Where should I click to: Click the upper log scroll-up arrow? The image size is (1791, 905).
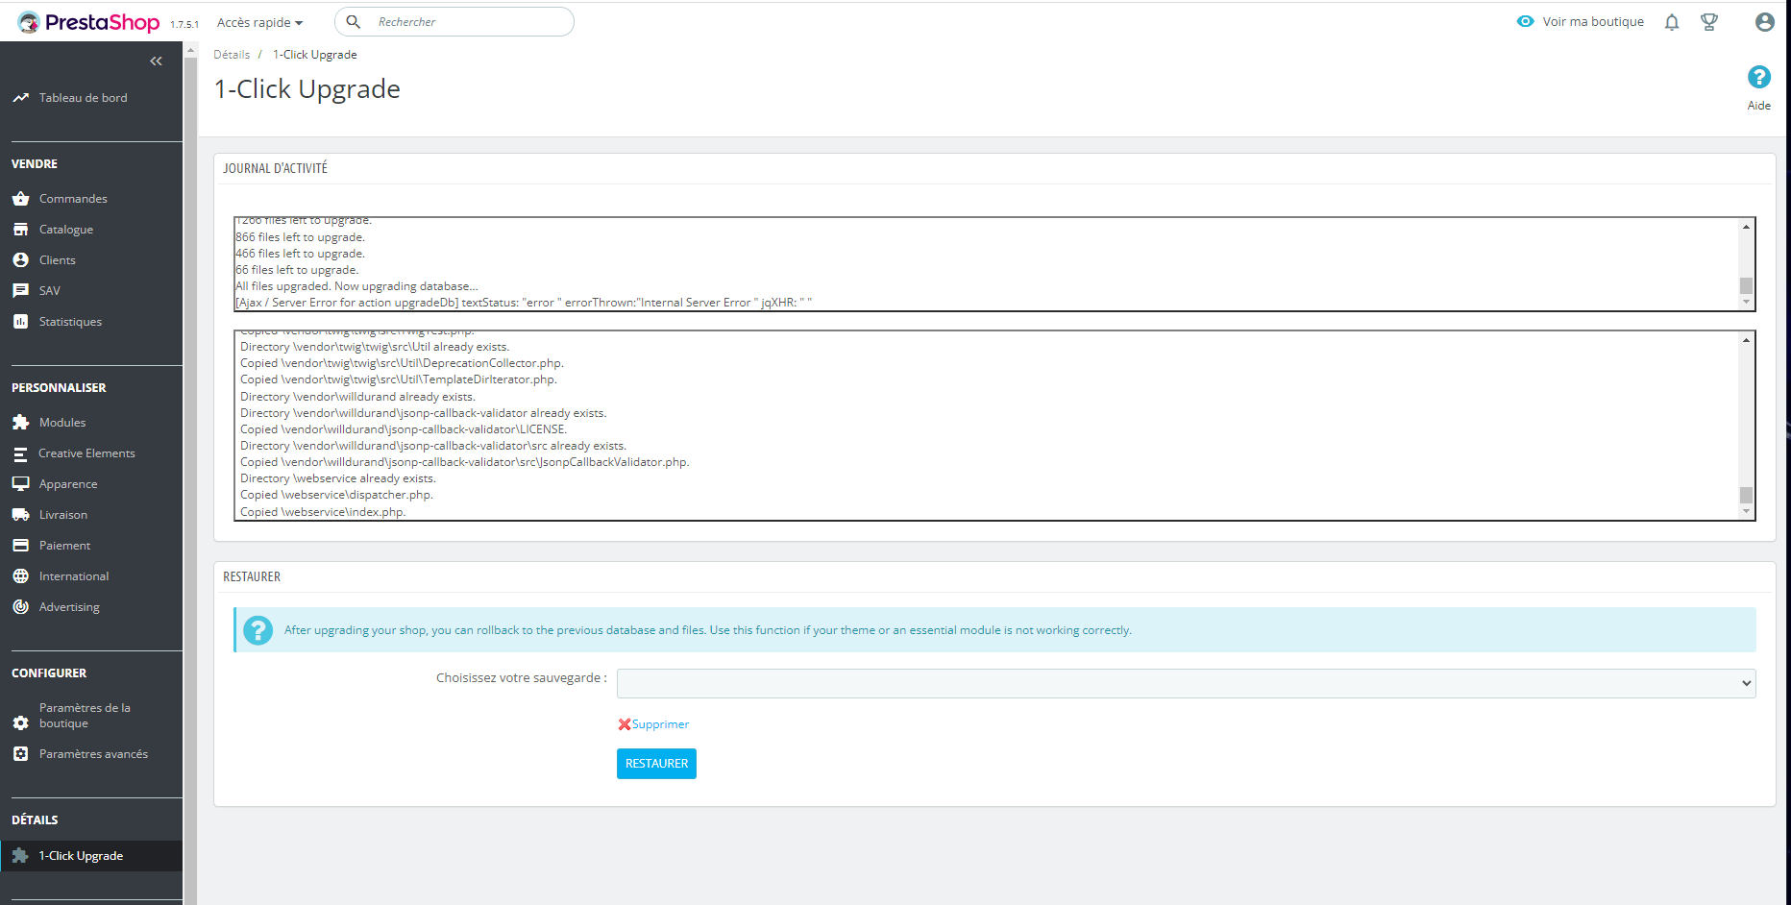(x=1747, y=227)
